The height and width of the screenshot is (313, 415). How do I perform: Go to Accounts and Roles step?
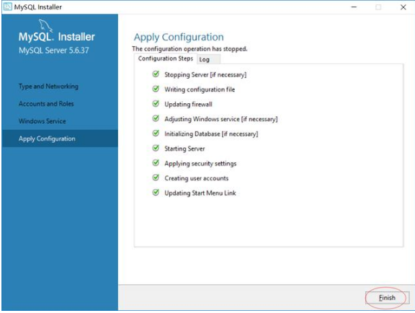[46, 104]
